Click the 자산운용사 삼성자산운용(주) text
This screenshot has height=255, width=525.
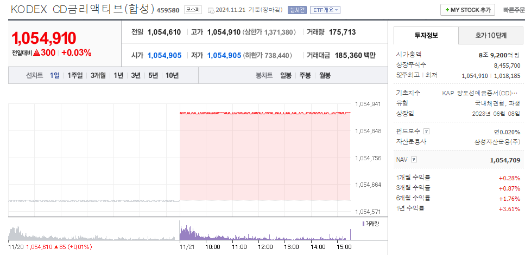tap(497, 142)
